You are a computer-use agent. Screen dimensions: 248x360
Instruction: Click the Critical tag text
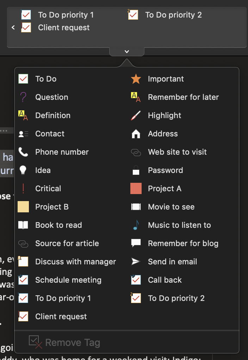pyautogui.click(x=48, y=188)
